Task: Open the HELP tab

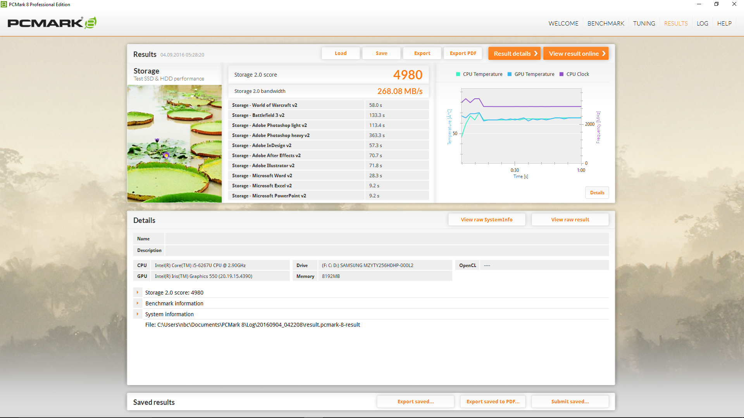Action: 724,24
